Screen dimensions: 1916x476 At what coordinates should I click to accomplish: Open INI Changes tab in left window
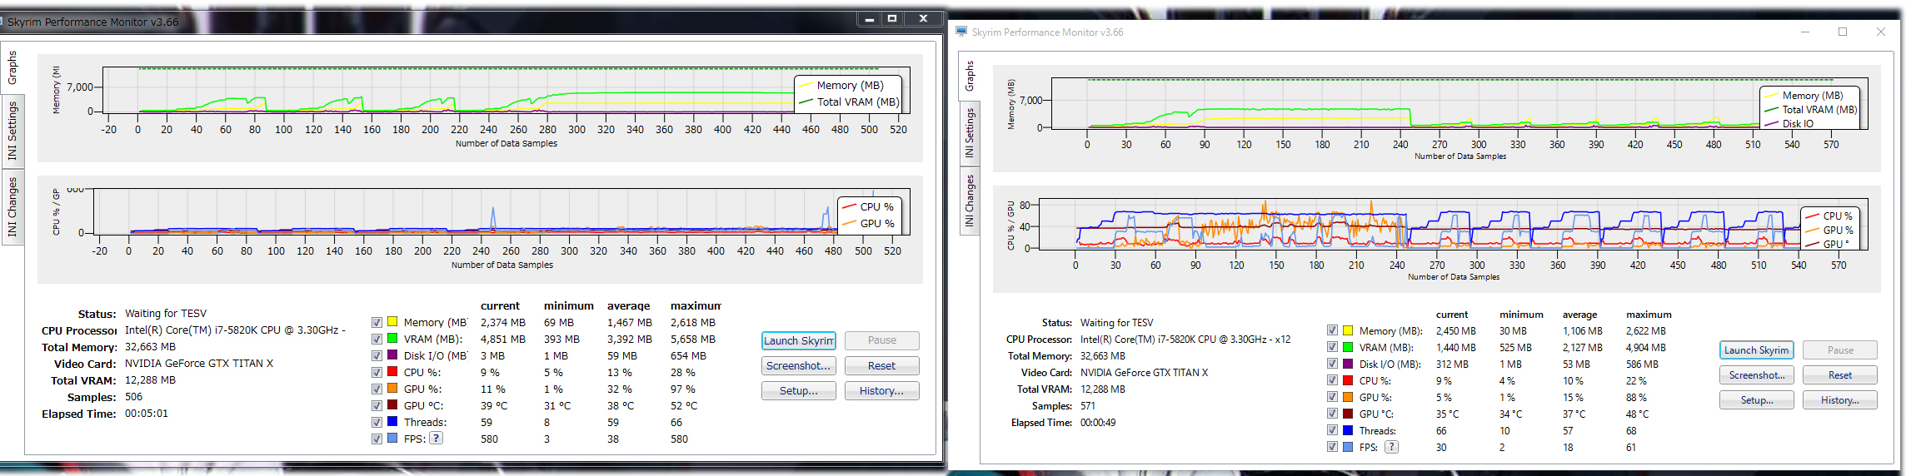tap(12, 206)
